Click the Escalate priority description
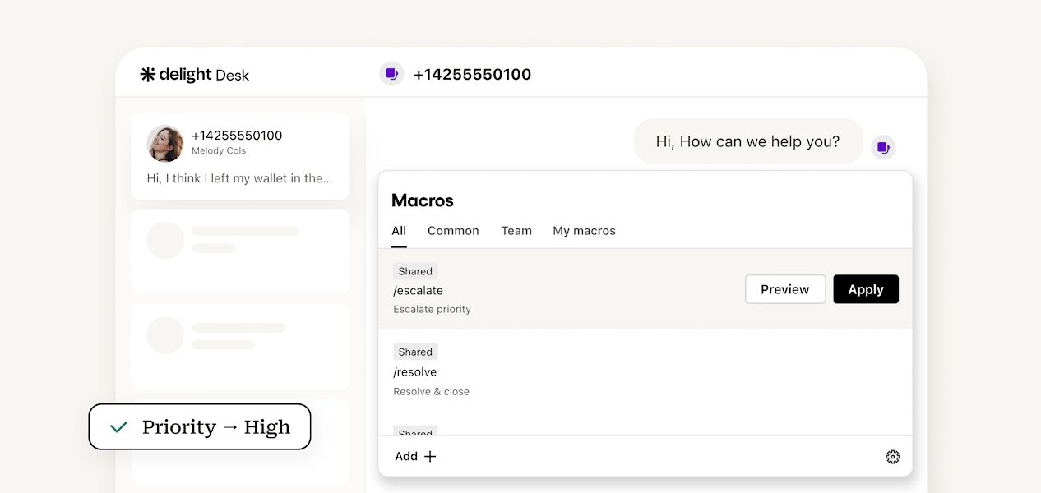1041x493 pixels. pyautogui.click(x=433, y=310)
